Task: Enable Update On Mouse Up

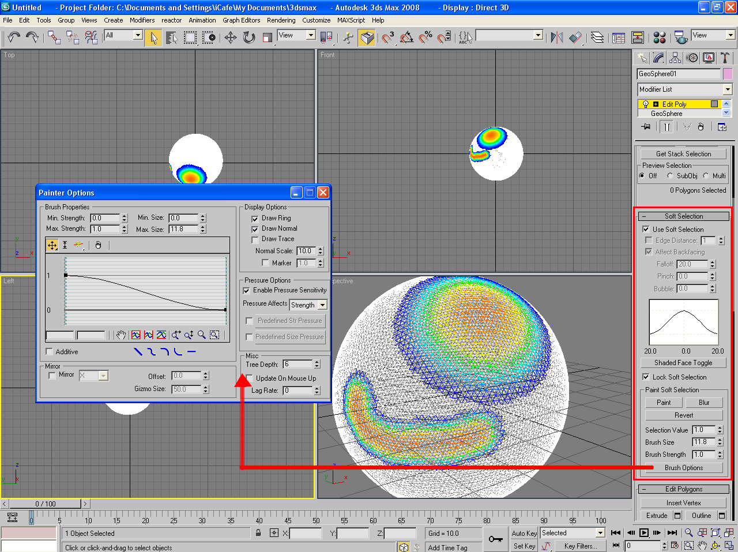Action: pos(249,378)
